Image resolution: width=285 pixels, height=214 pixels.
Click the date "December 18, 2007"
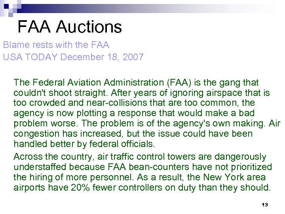(x=102, y=57)
